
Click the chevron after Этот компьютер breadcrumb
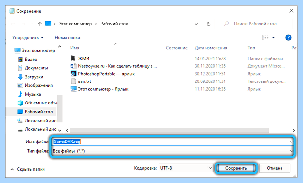pos(96,24)
